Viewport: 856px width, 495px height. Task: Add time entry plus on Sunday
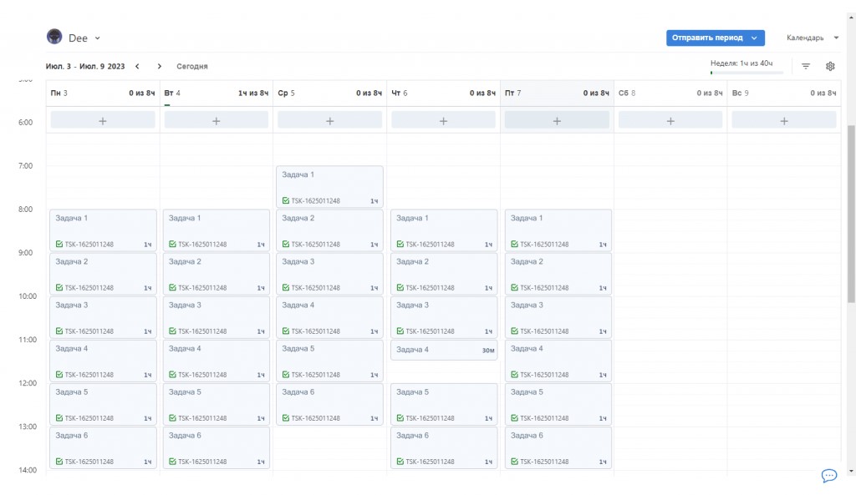coord(784,121)
